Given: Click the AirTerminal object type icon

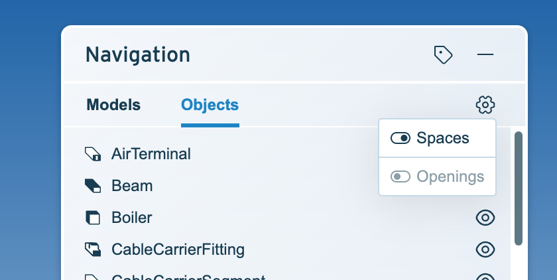Looking at the screenshot, I should 93,155.
